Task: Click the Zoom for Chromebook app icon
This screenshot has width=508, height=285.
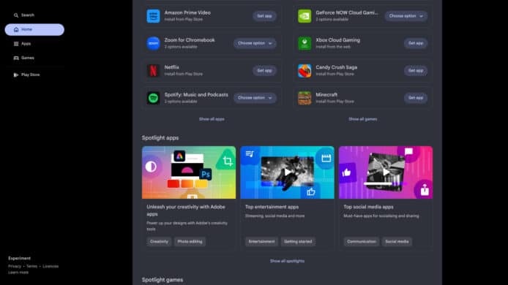Action: (153, 43)
